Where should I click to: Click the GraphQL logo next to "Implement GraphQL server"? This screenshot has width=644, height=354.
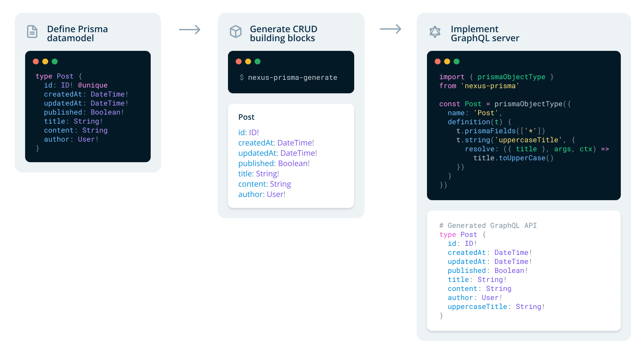(435, 32)
